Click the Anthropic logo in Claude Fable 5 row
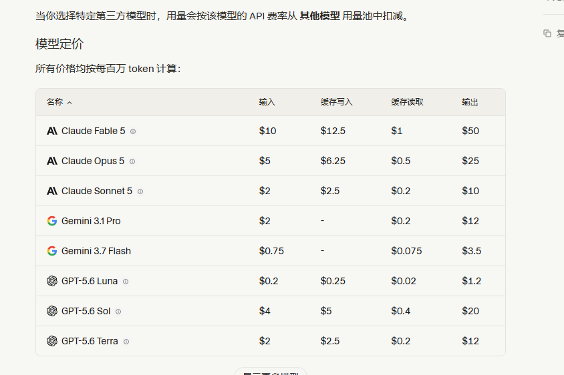 [x=52, y=131]
